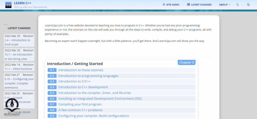The image size is (257, 119).
Task: Open site search via magnifier icon
Action: 248,5
